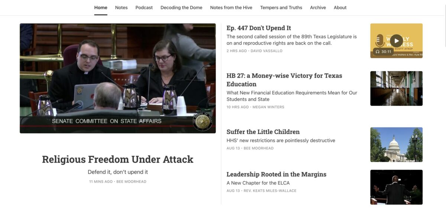Viewport: 446px width, 210px height.
Task: Open Tempers and Truths section
Action: 281,7
